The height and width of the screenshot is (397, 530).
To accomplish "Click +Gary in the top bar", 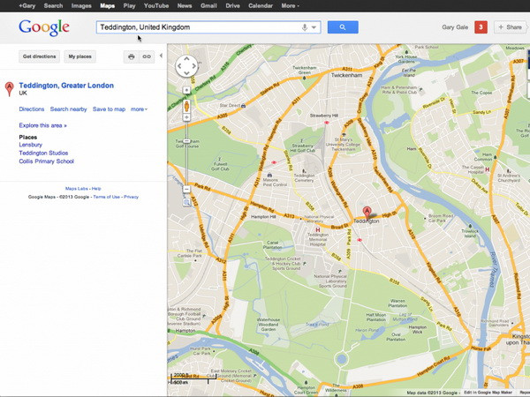I will 27,6.
